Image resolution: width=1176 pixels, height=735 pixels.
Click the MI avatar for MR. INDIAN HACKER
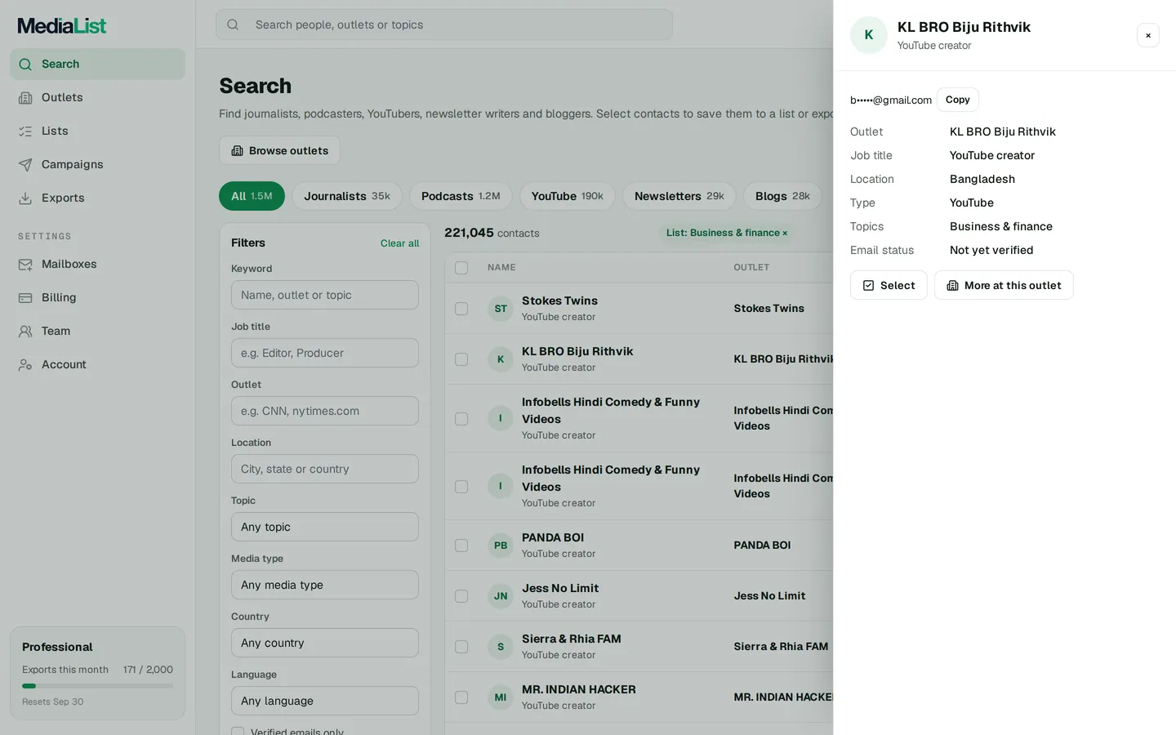(501, 697)
